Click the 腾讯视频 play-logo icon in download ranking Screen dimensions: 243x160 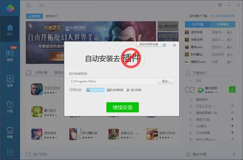[x=201, y=90]
